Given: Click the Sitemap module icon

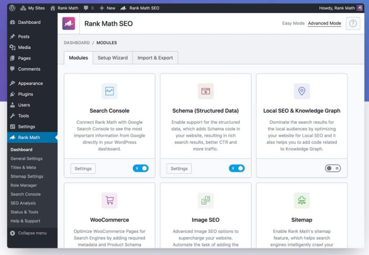Looking at the screenshot, I should pos(302,201).
